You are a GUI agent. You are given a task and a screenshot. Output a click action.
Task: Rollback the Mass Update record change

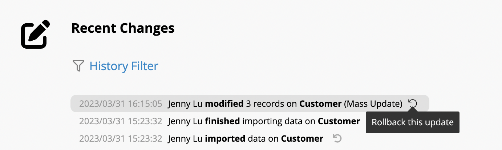click(x=413, y=104)
